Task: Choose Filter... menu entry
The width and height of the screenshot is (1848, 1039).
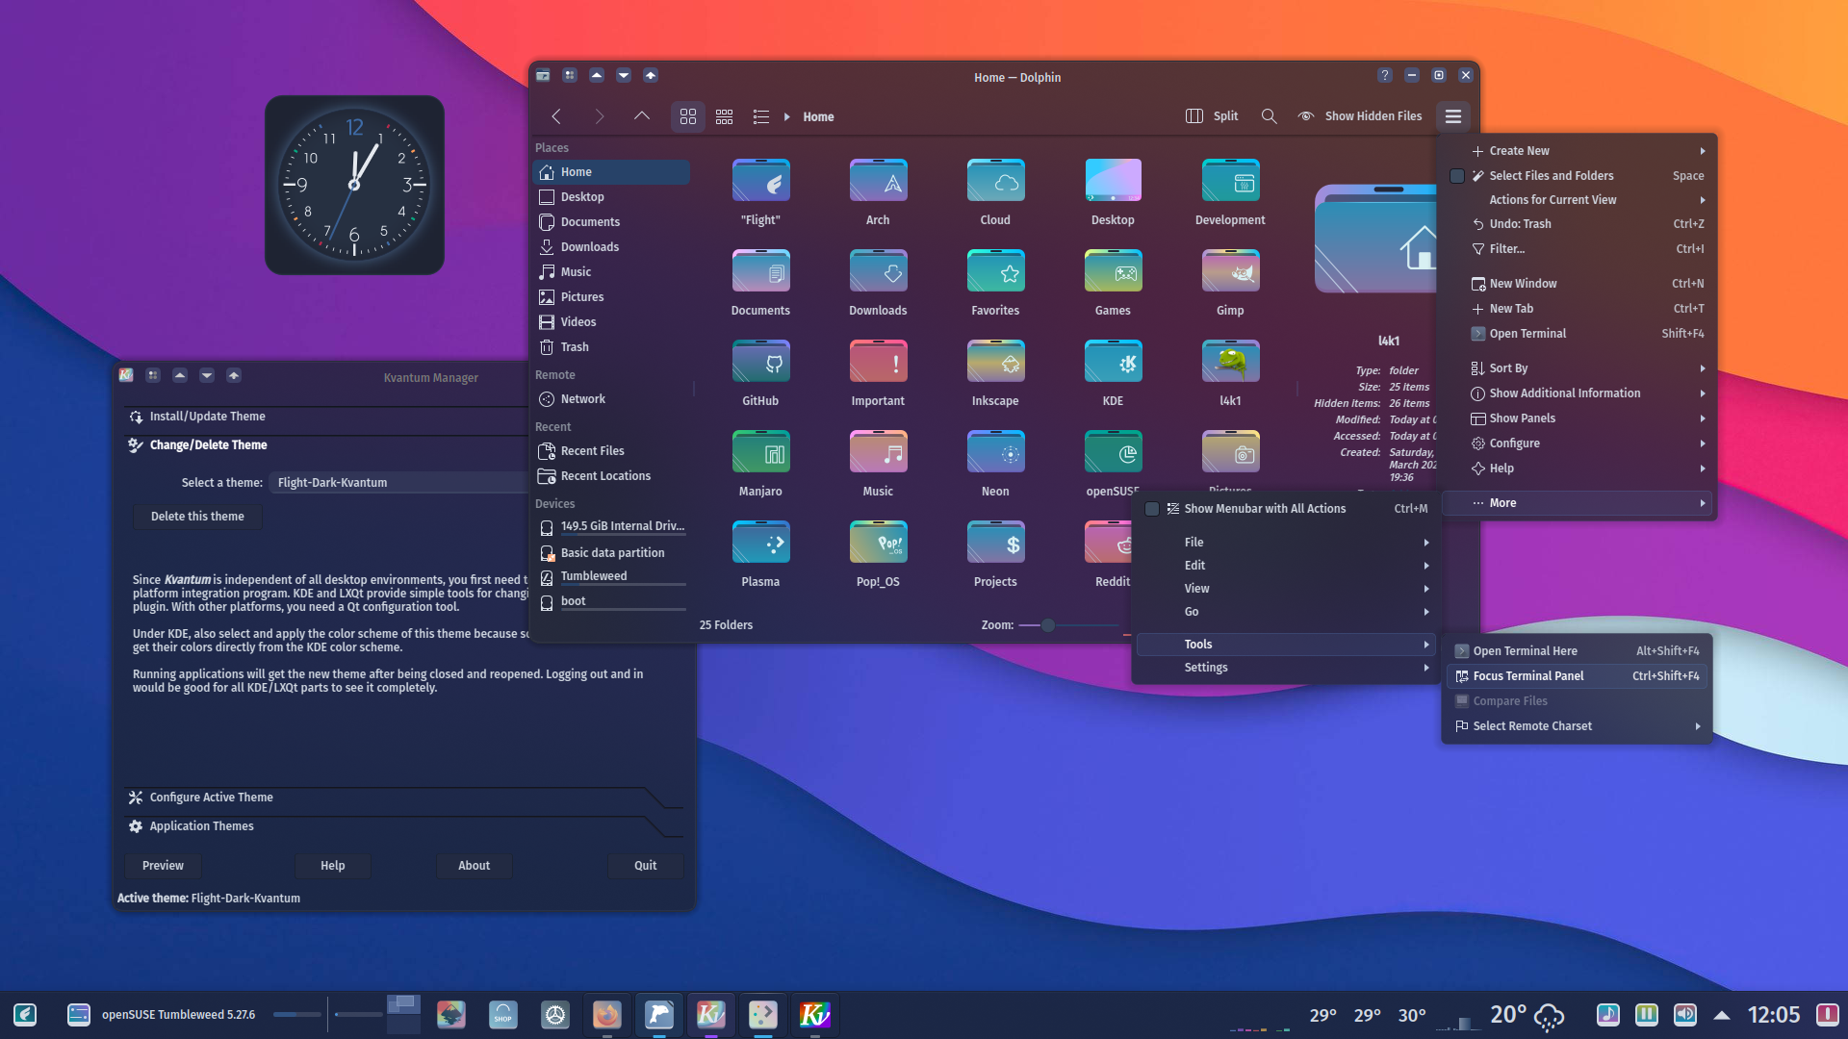Action: point(1578,249)
